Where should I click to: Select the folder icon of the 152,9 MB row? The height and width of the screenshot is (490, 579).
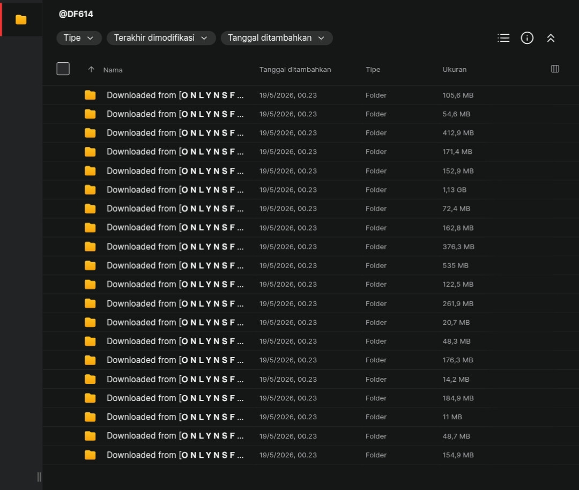coord(90,171)
